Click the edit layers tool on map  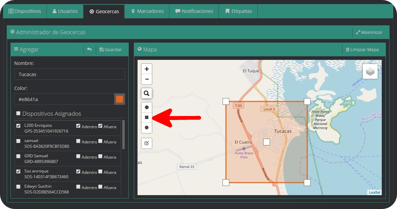[147, 143]
